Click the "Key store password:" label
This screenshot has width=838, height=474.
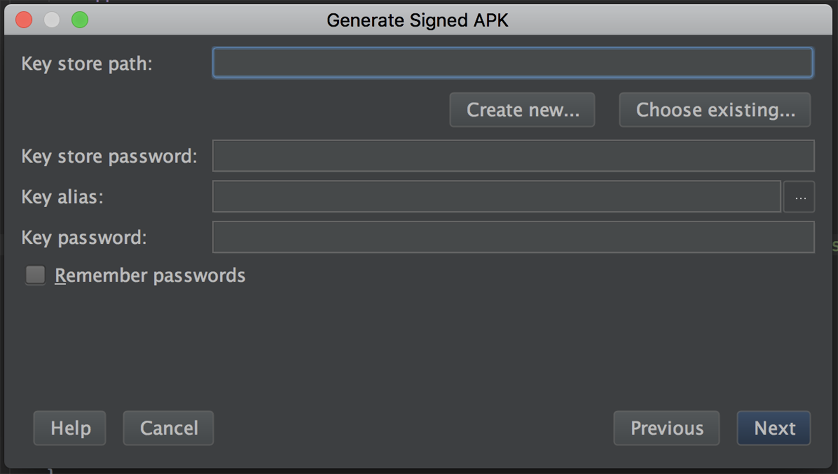(109, 156)
